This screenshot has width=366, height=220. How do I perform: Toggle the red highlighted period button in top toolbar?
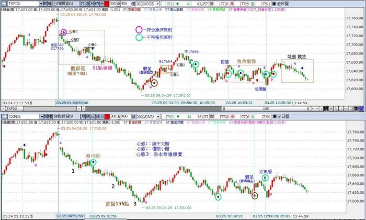[x=107, y=4]
